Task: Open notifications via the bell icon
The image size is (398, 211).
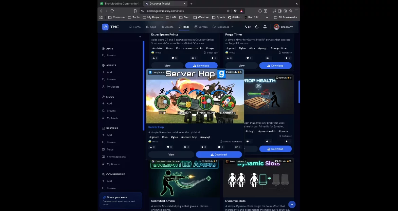Action: [x=265, y=27]
